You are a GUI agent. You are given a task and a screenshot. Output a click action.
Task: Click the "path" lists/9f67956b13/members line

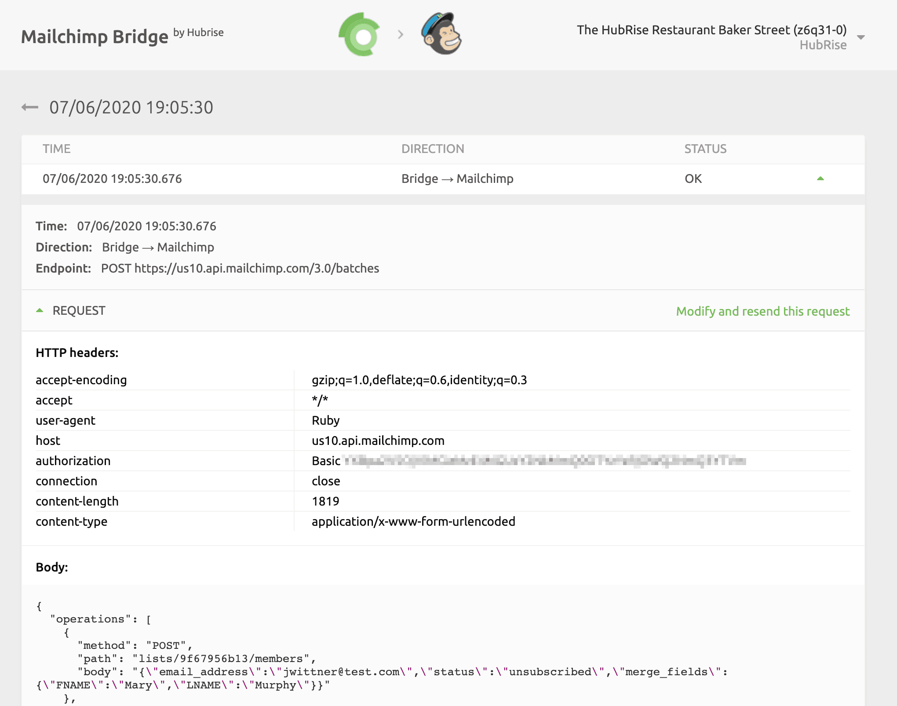197,659
